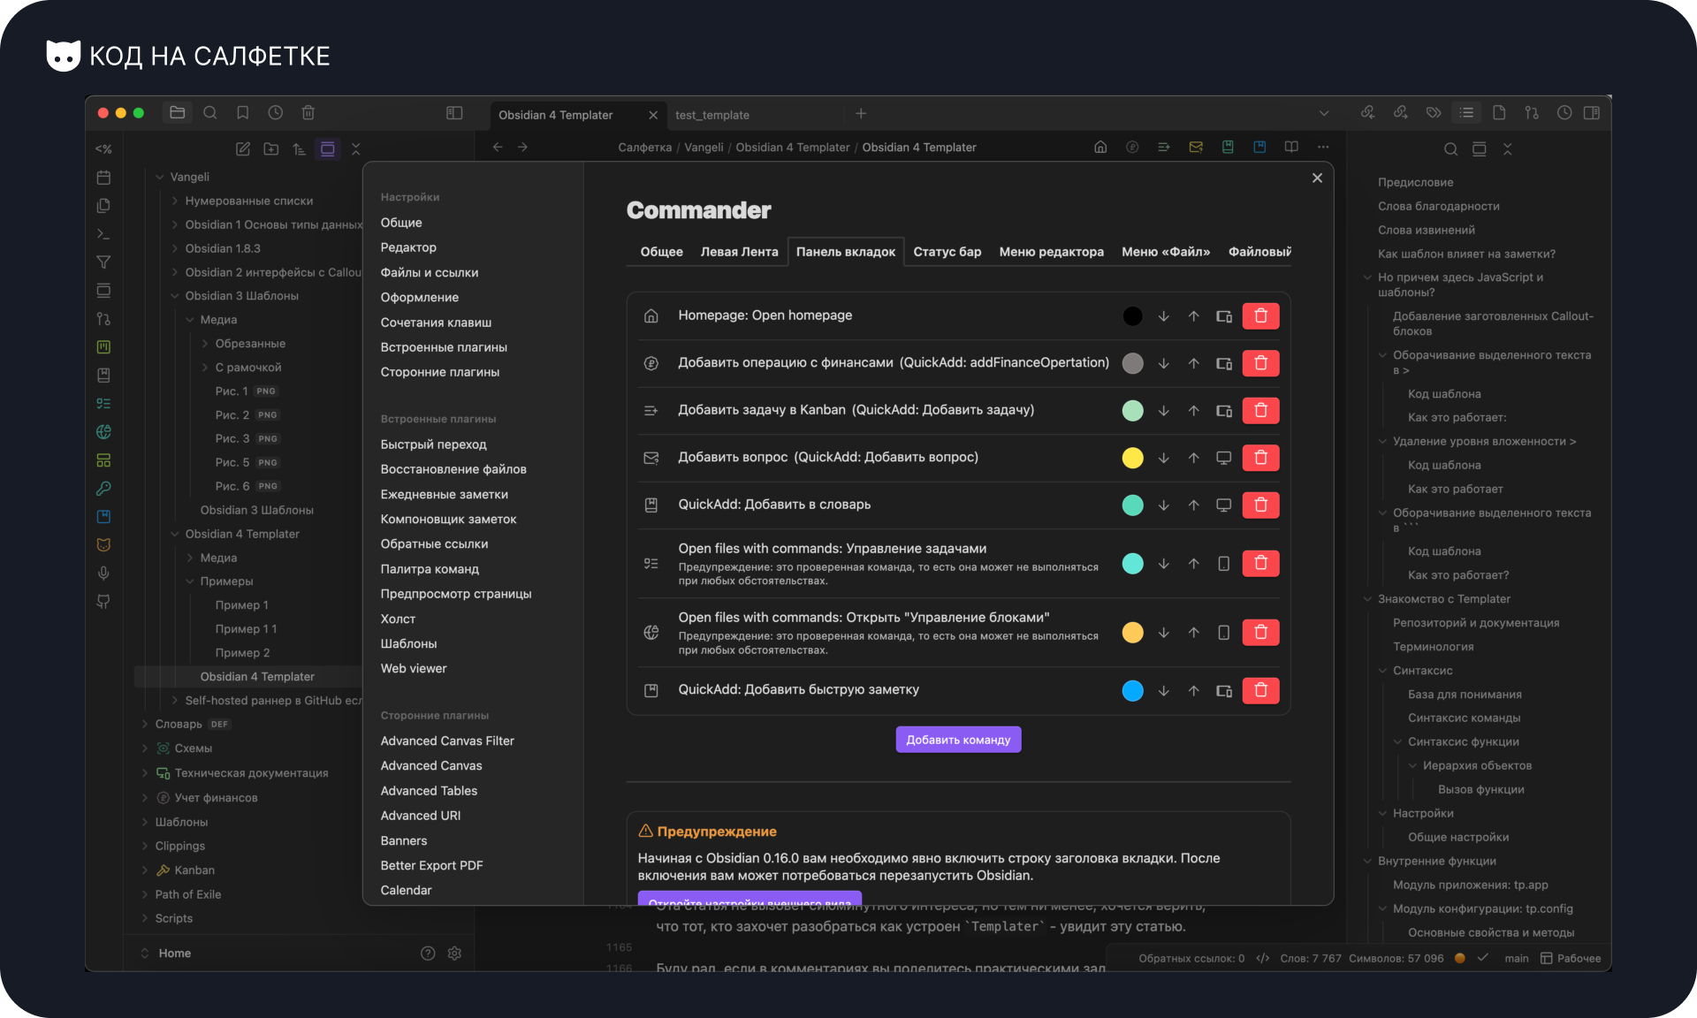Click 'Добавить команду' button
The width and height of the screenshot is (1697, 1018).
[958, 740]
